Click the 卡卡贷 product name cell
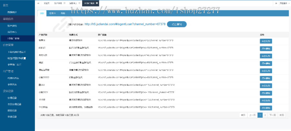 (42, 100)
